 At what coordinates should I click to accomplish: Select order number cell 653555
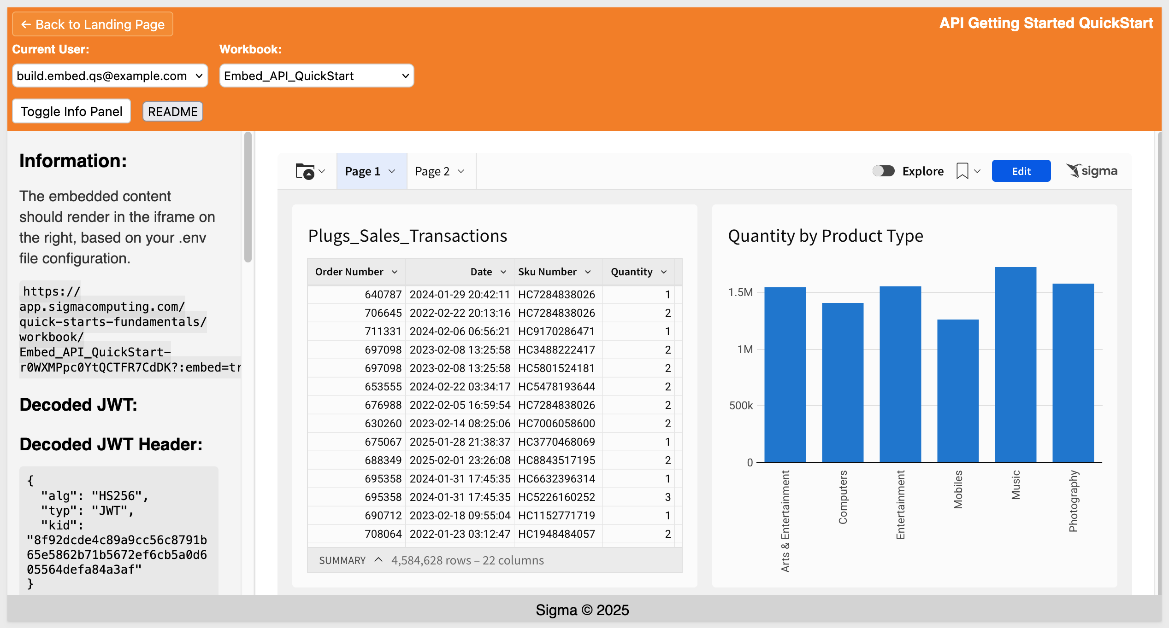[x=356, y=387]
